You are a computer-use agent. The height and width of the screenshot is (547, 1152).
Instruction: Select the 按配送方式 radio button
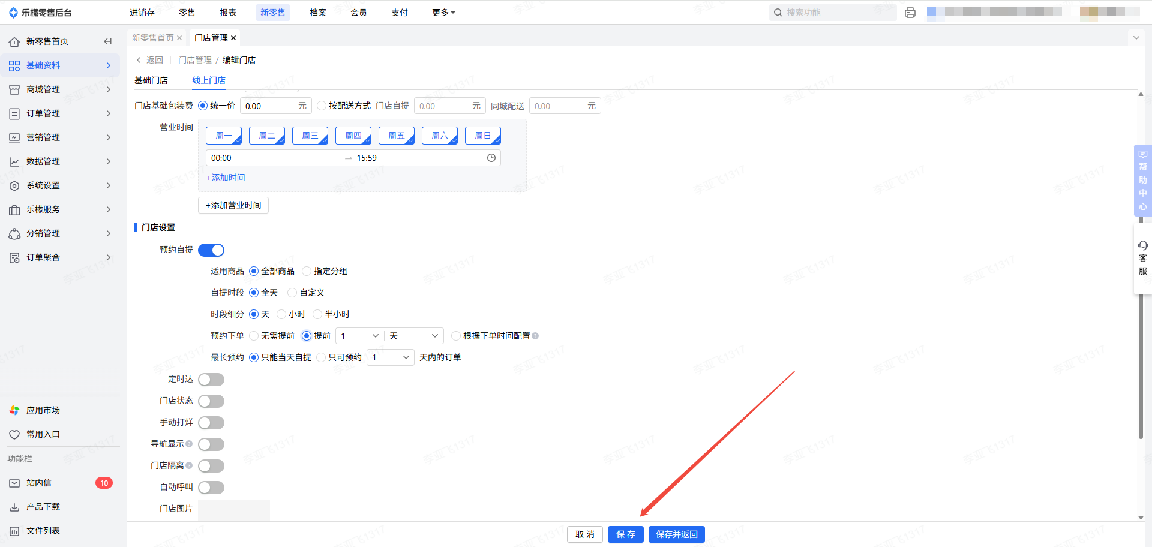tap(322, 106)
